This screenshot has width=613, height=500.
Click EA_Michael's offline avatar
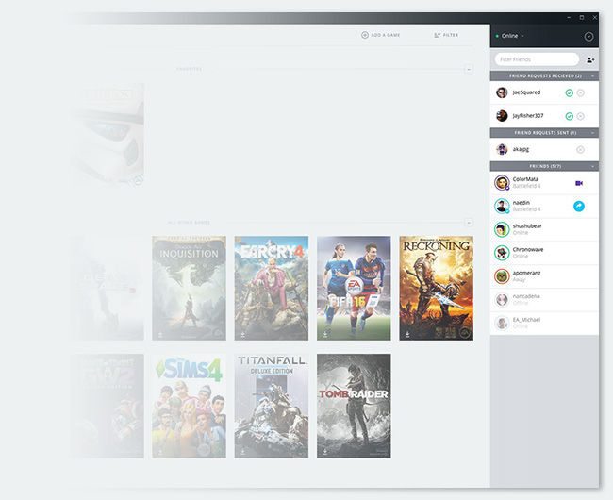pyautogui.click(x=502, y=324)
